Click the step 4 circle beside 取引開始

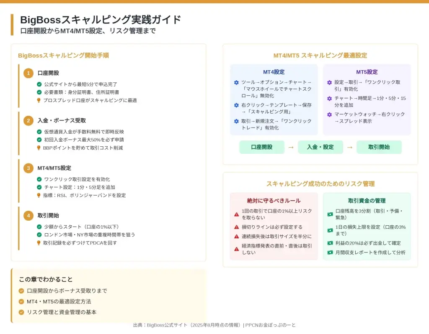coord(28,216)
